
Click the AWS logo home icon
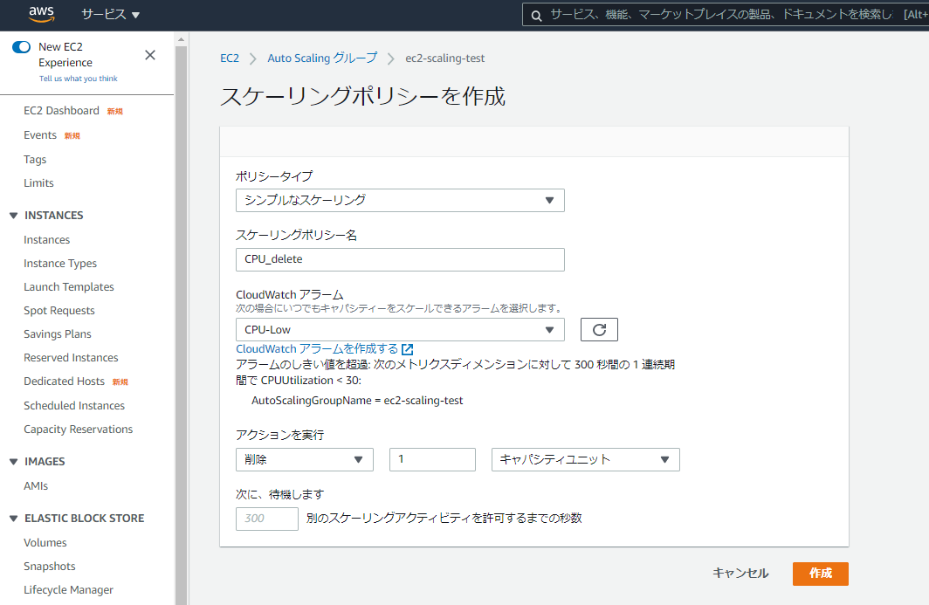point(42,14)
